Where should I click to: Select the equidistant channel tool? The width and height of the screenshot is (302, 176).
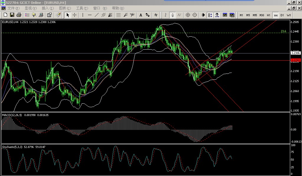point(103,15)
